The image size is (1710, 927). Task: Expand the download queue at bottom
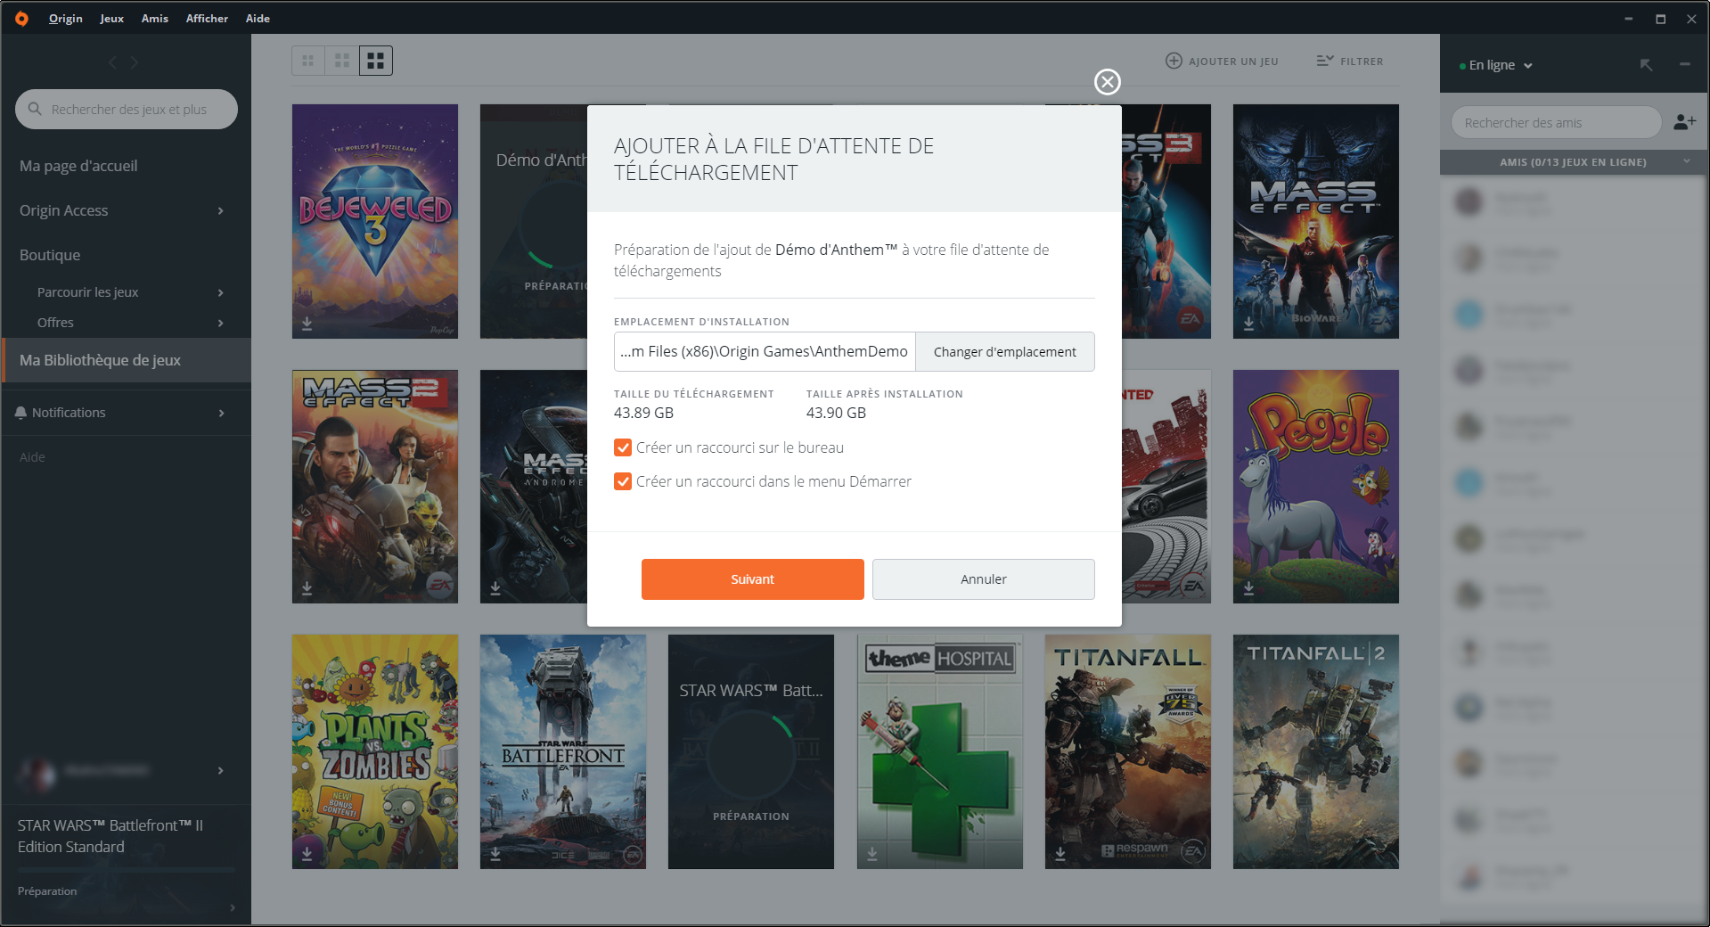(233, 907)
